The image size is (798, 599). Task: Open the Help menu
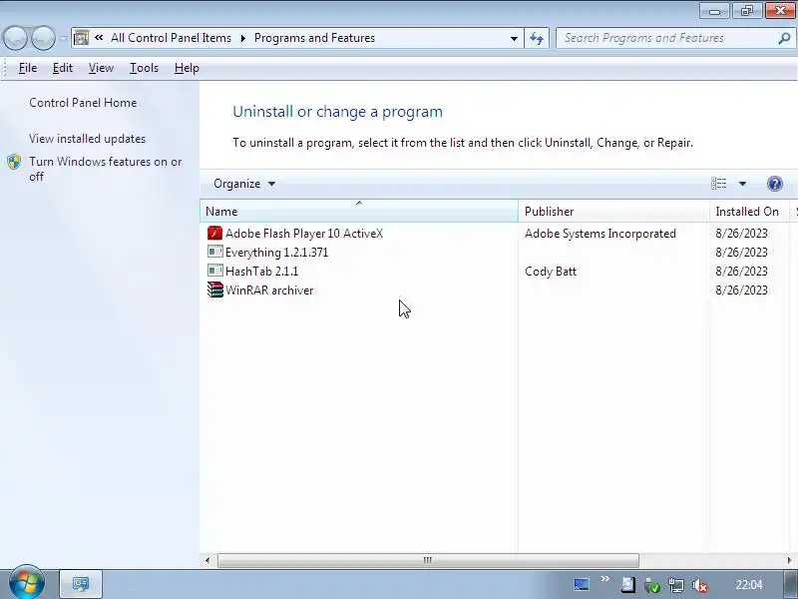187,68
